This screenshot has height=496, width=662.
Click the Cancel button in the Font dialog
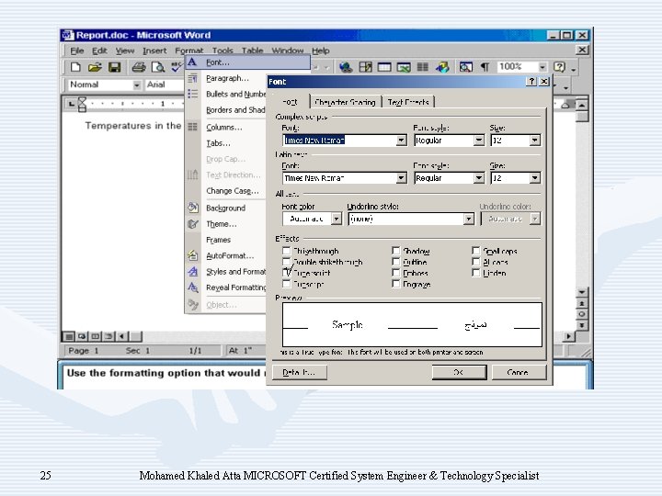coord(519,372)
